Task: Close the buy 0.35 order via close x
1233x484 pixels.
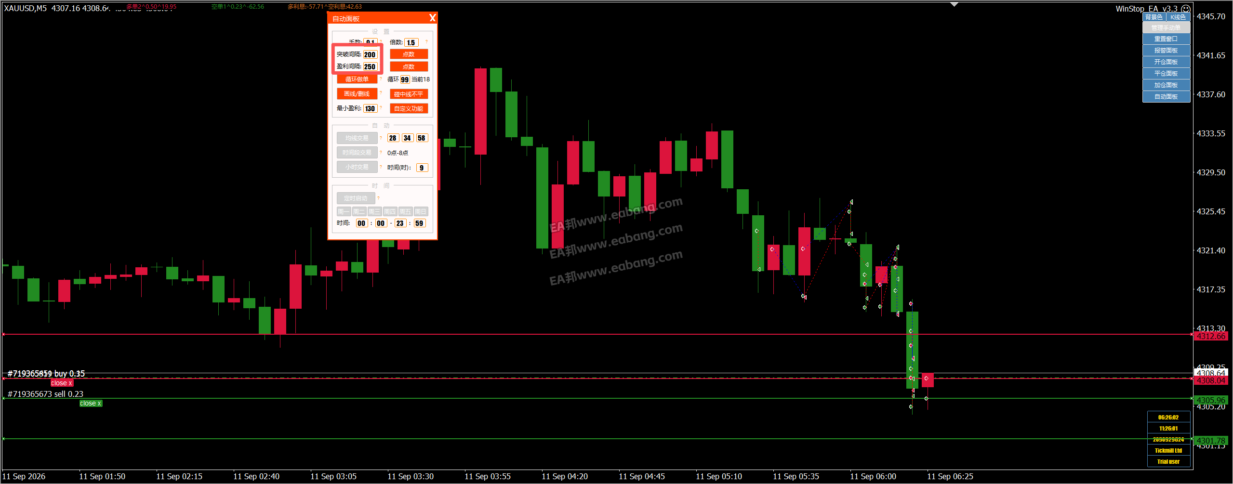Action: [x=62, y=383]
